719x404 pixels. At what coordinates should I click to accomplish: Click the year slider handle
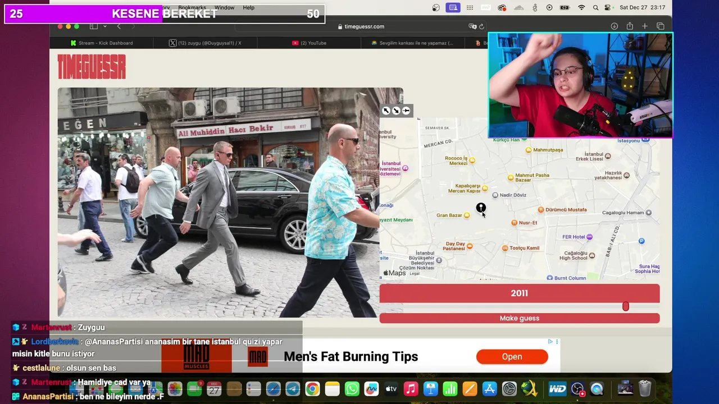click(x=626, y=306)
